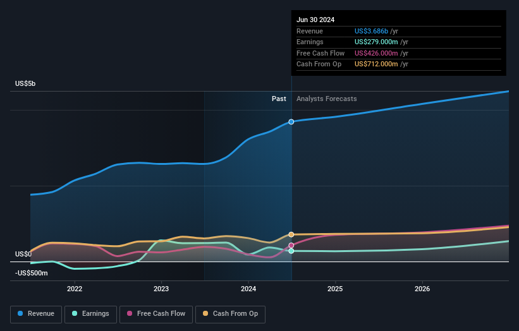The height and width of the screenshot is (331, 519).
Task: Click the US$0 y-axis label
Action: point(23,254)
